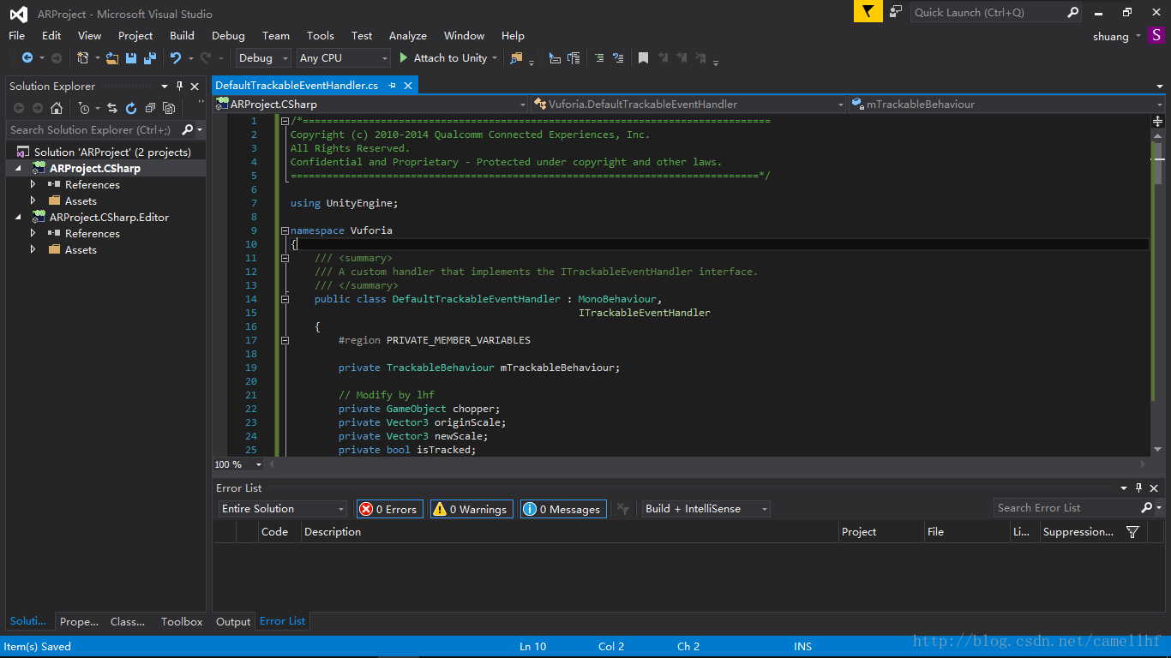The height and width of the screenshot is (658, 1171).
Task: Collapse the namespace Vuforia outlining marker
Action: [285, 230]
